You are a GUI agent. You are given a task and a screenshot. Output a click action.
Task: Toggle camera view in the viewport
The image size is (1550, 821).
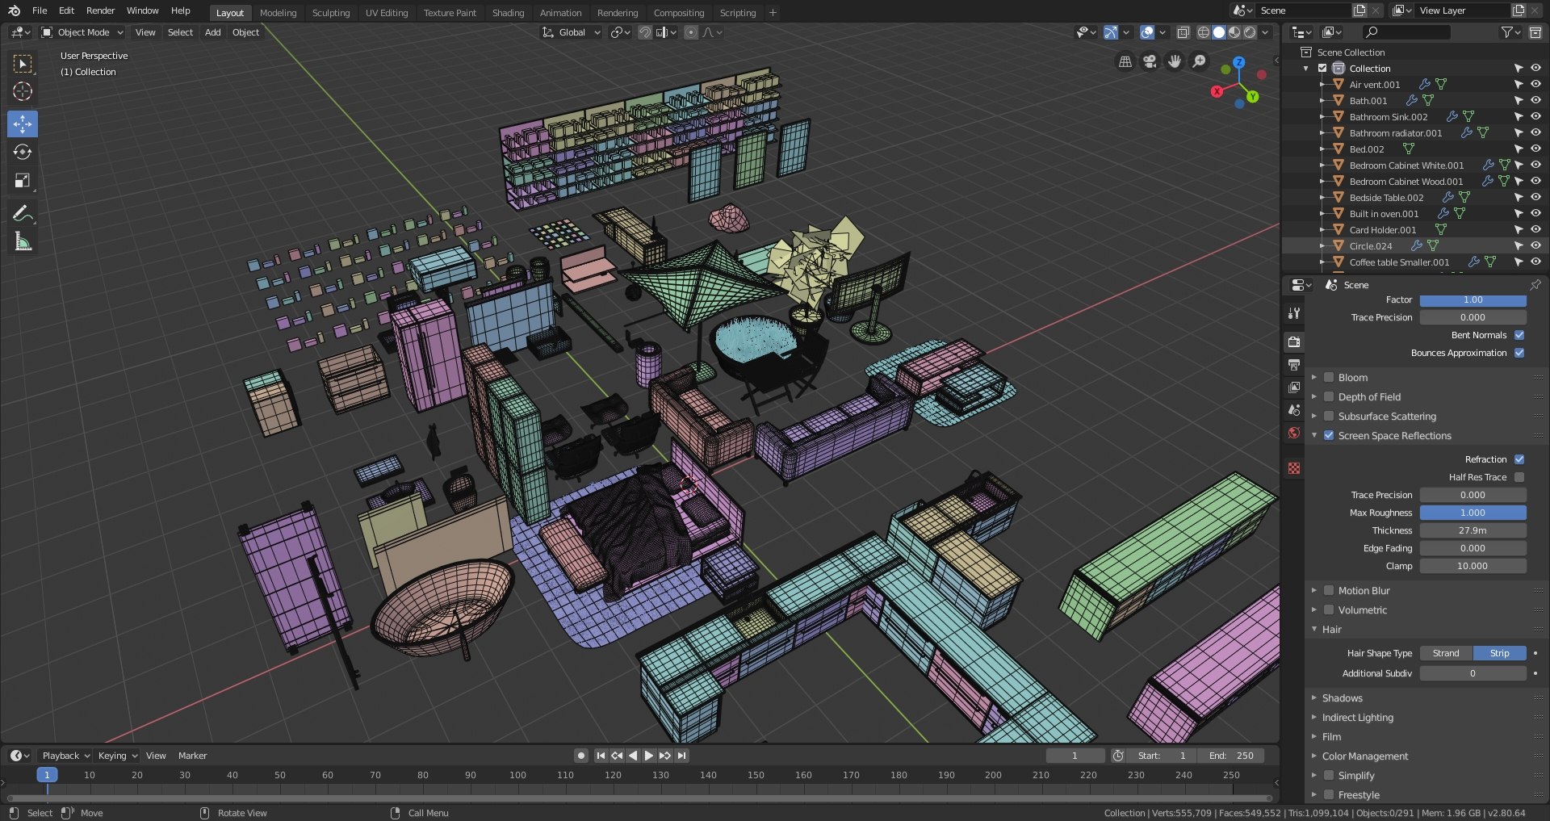click(1150, 61)
